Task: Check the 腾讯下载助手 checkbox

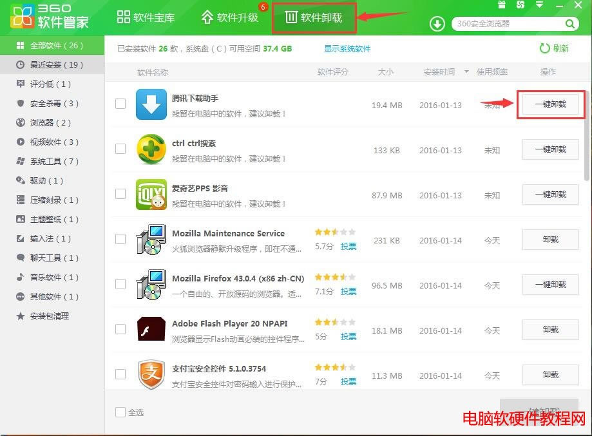Action: 120,104
